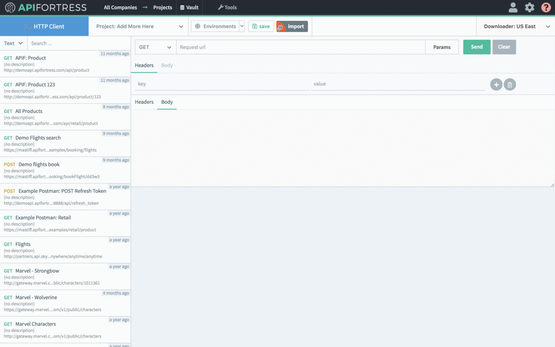555x347 pixels.
Task: Switch to the response Headers tab
Action: coord(144,102)
